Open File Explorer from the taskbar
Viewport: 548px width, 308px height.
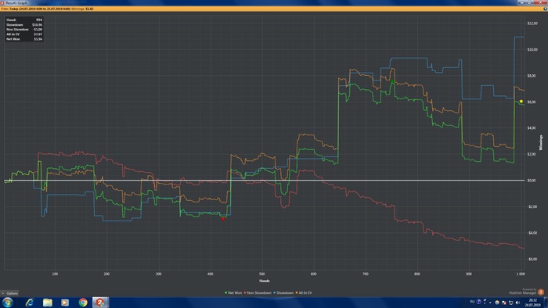coord(47,303)
